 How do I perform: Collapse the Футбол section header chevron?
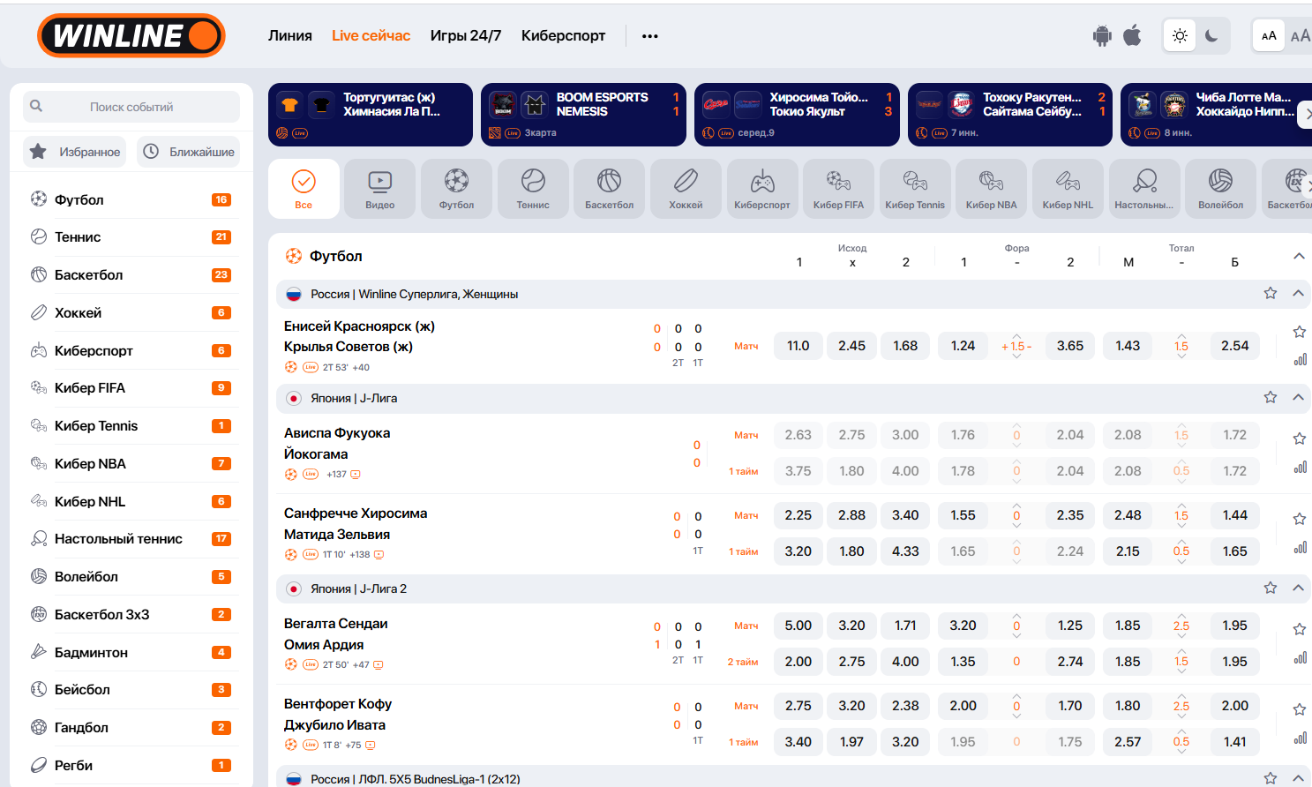click(1299, 256)
